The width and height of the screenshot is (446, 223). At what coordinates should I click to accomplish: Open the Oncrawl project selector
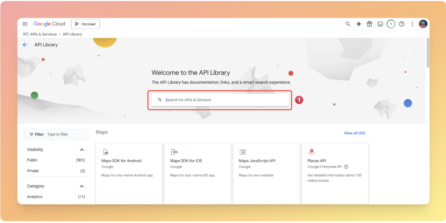[x=85, y=24]
